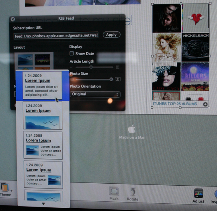Choose layout with photo right of text
Screen dimensions: 217x211
pyautogui.click(x=43, y=174)
